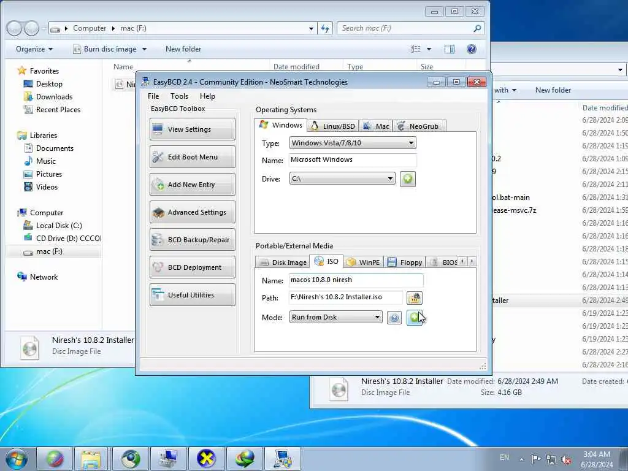Switch to the BIOS tab
The width and height of the screenshot is (628, 471).
[x=443, y=262]
